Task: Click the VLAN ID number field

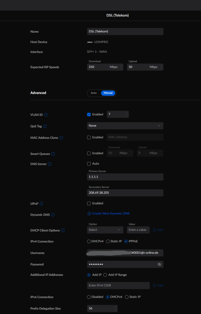Action: pyautogui.click(x=118, y=114)
